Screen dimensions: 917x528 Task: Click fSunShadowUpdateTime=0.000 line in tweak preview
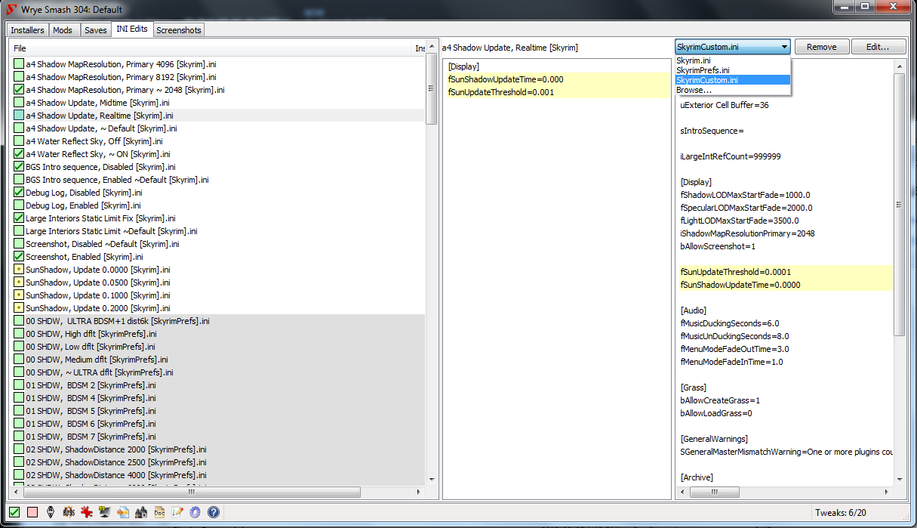click(557, 79)
